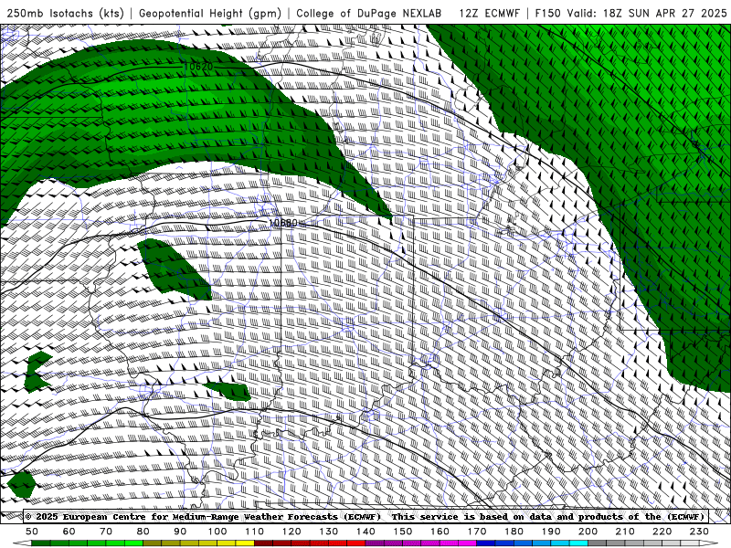Click the legend value 230
731x548 pixels.
pyautogui.click(x=699, y=532)
